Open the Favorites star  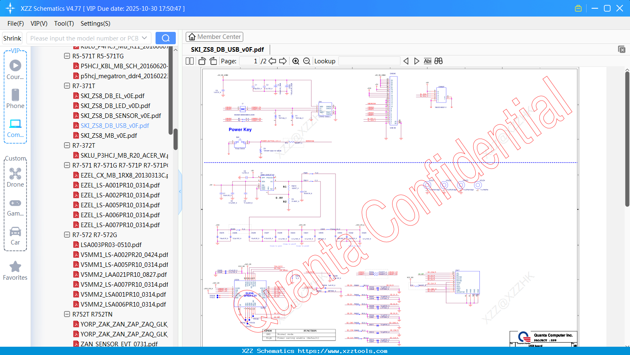(x=15, y=271)
